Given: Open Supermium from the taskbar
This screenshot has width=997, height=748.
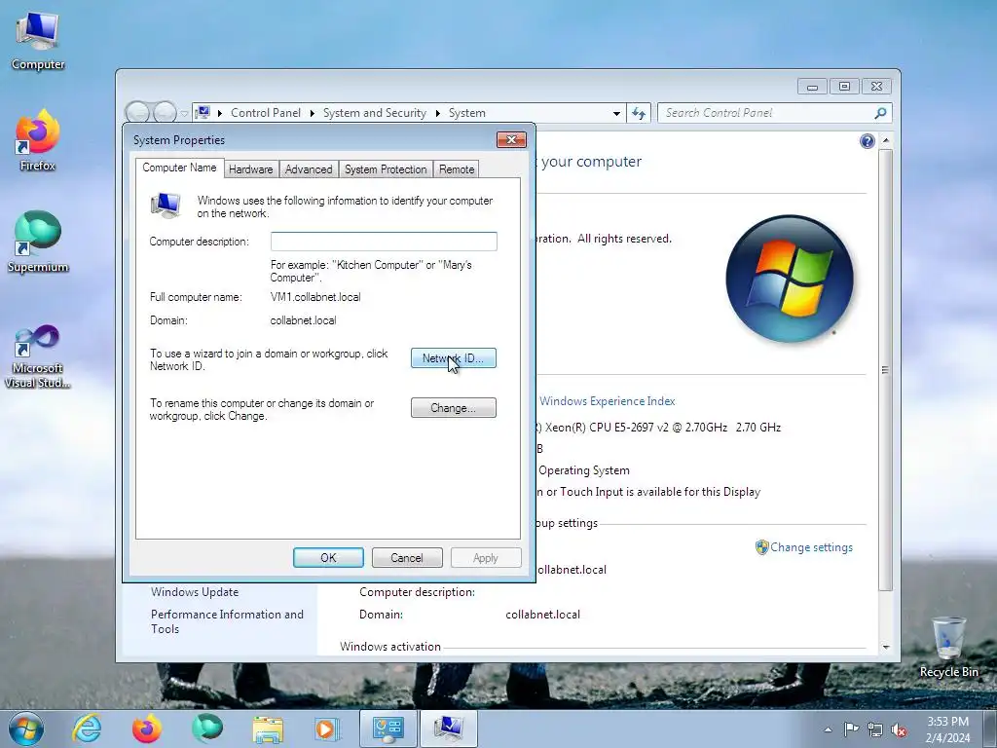Looking at the screenshot, I should [x=207, y=729].
